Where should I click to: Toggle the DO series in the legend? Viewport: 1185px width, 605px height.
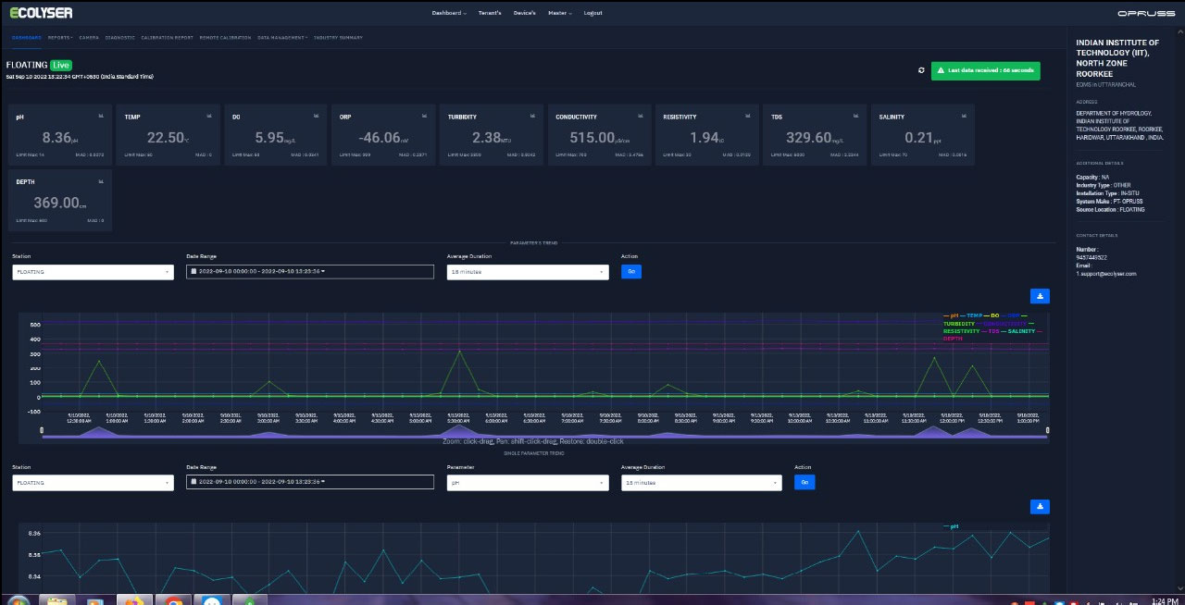tap(993, 316)
